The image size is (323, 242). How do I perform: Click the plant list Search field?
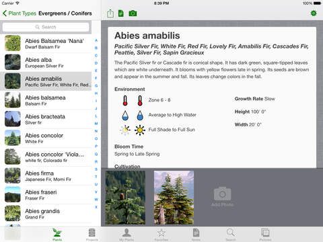(x=46, y=27)
